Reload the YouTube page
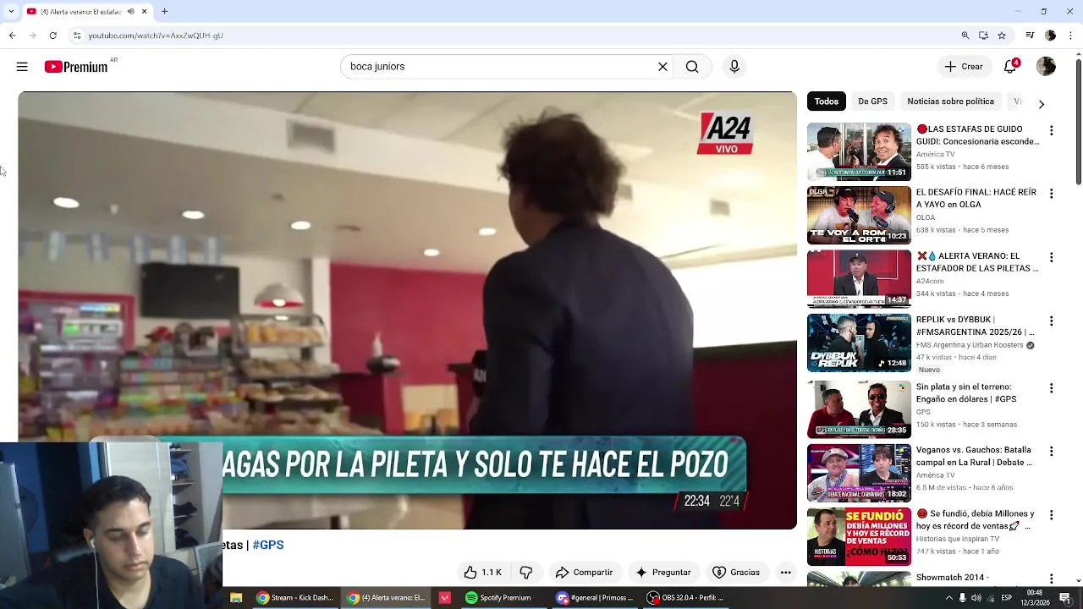Screen dimensions: 1083x609 (x=52, y=36)
